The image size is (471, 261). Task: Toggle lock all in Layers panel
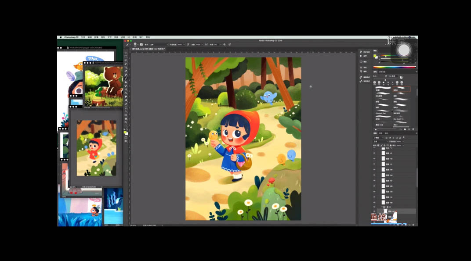pyautogui.click(x=391, y=146)
